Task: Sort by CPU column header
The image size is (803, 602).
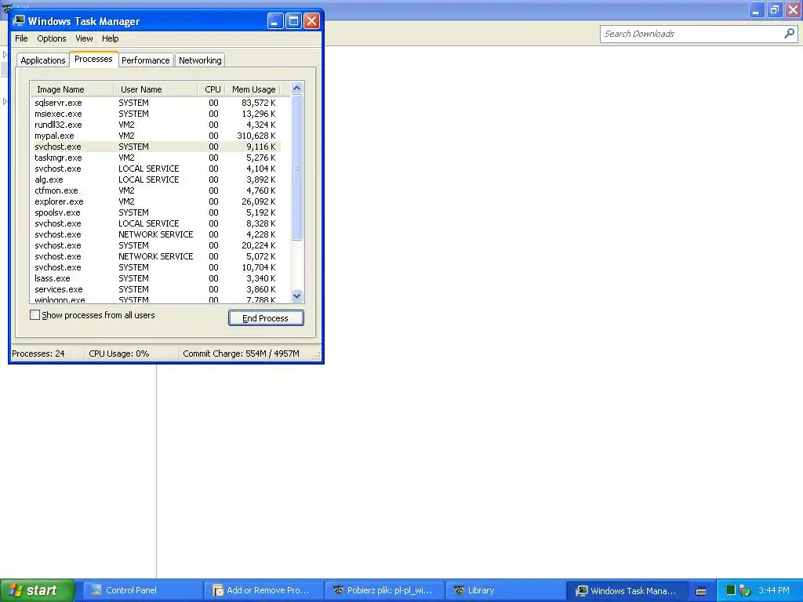Action: tap(212, 89)
